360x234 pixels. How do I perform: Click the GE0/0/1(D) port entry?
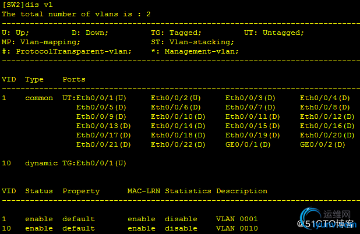(x=248, y=145)
